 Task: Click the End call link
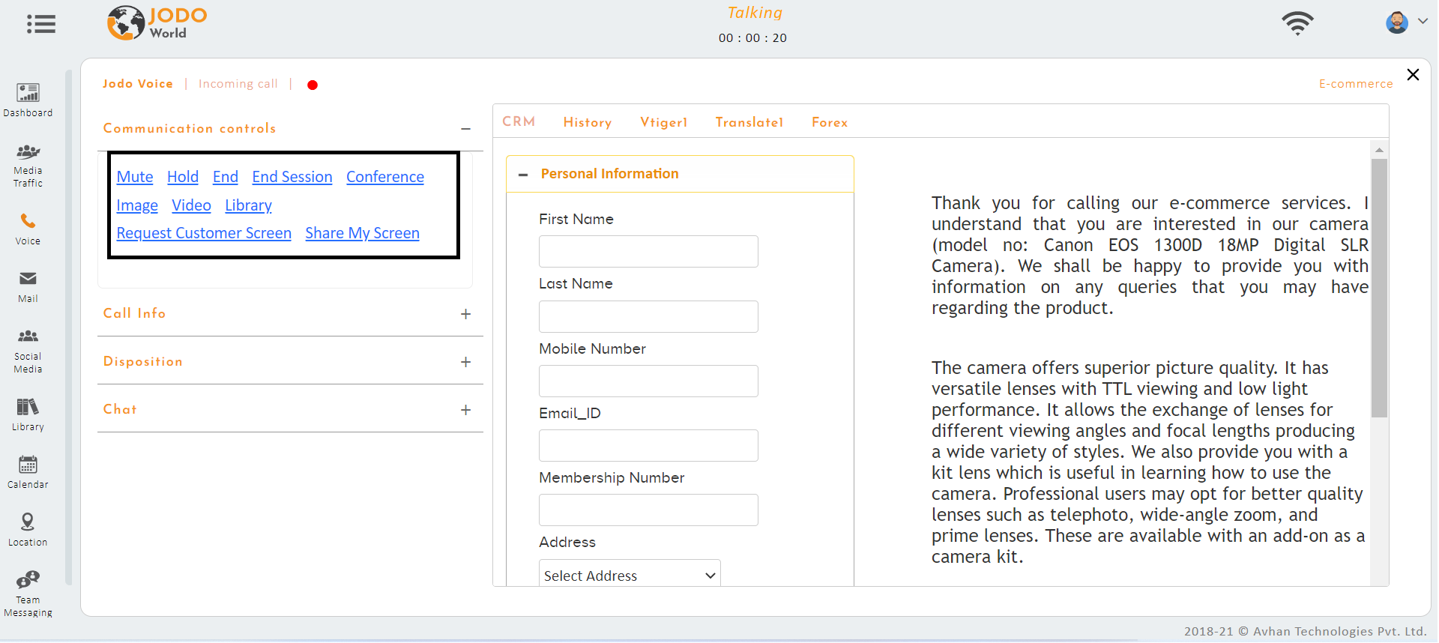[x=226, y=177]
